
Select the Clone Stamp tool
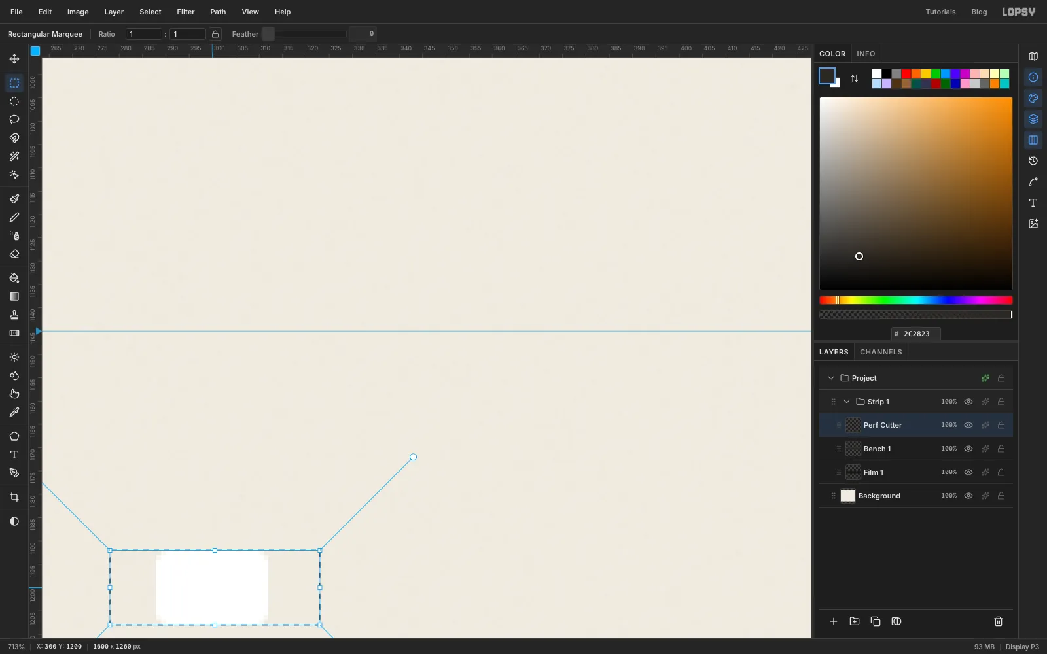pyautogui.click(x=14, y=315)
